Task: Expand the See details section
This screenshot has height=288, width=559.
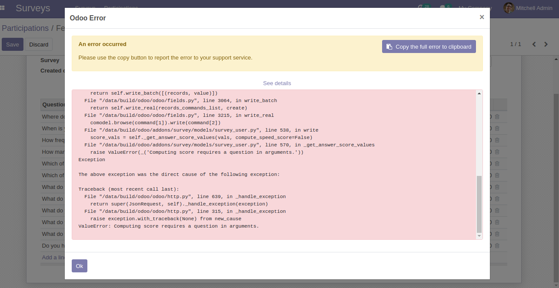Action: coord(277,83)
